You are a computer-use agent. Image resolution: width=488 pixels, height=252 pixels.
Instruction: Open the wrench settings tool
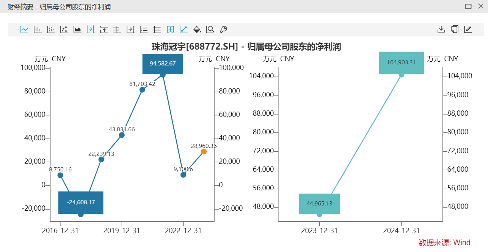tap(223, 30)
